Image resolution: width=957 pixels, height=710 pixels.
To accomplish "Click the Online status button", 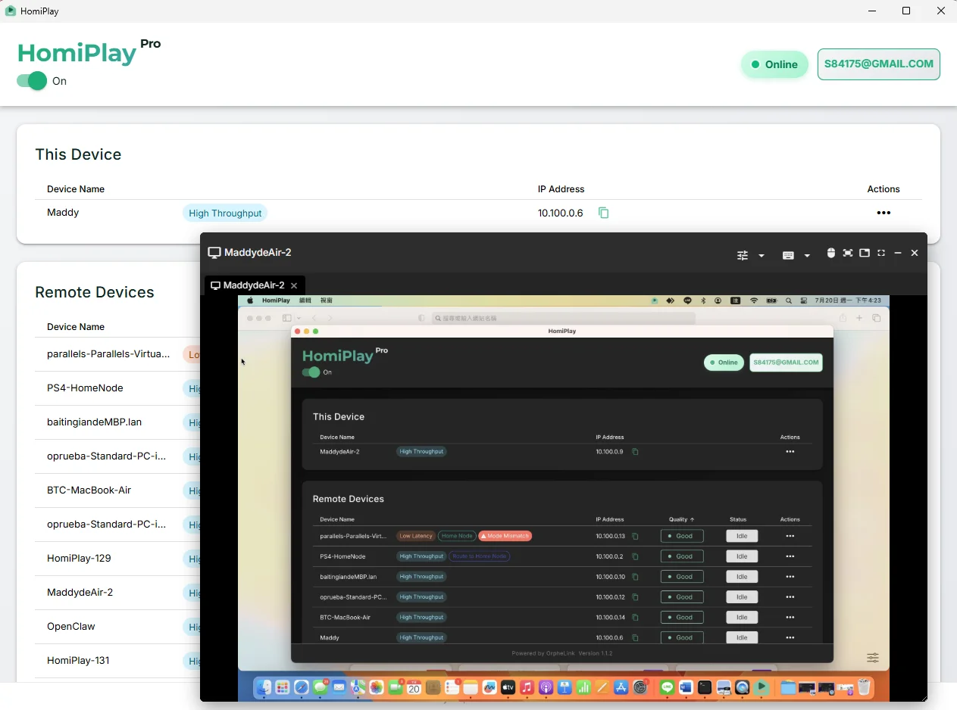I will click(x=774, y=64).
